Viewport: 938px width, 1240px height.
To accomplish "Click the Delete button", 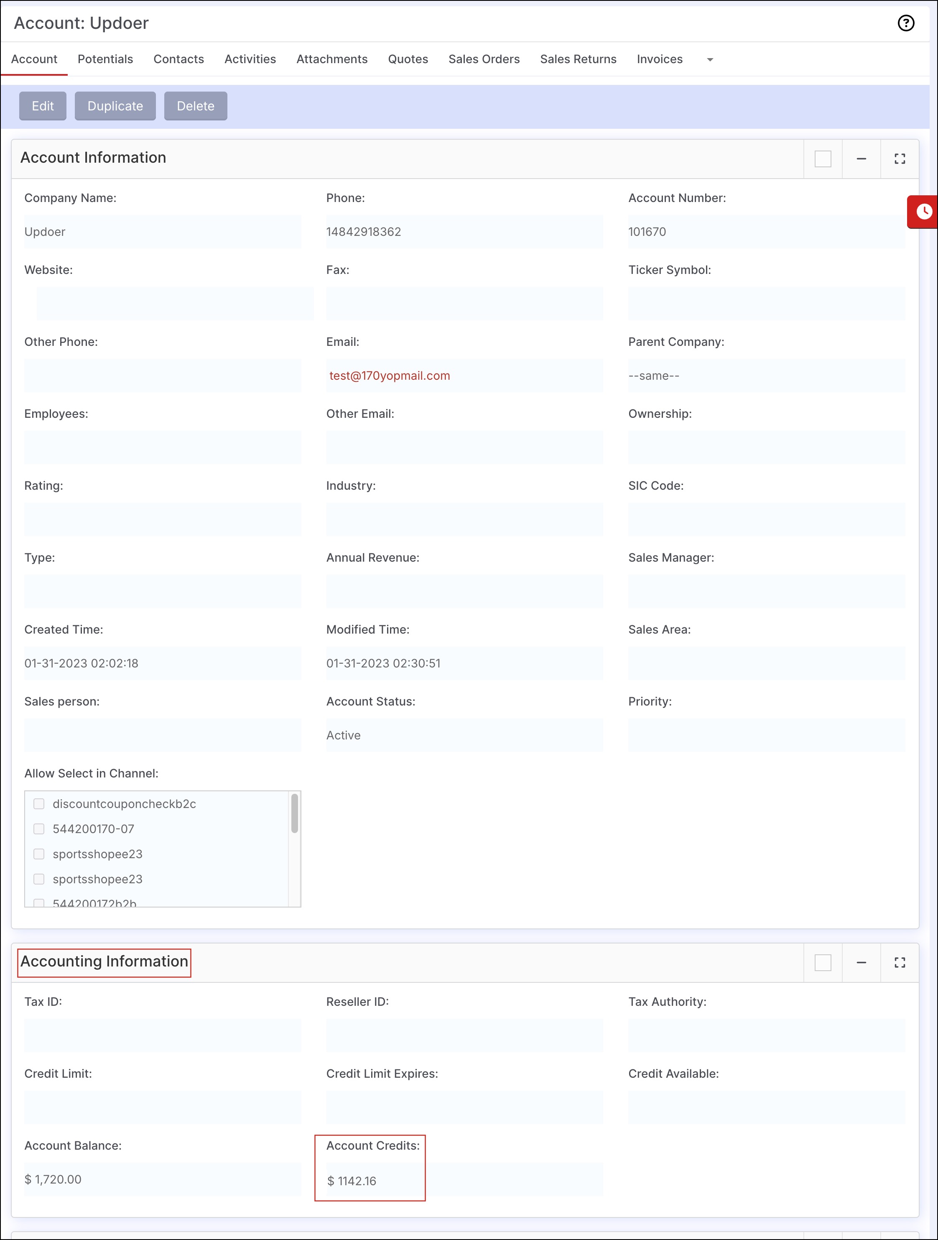I will 196,106.
